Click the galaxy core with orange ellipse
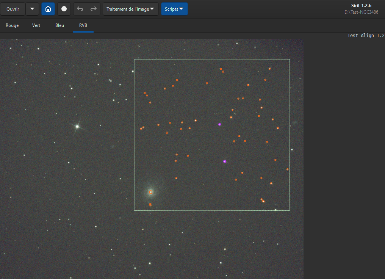 click(x=151, y=192)
